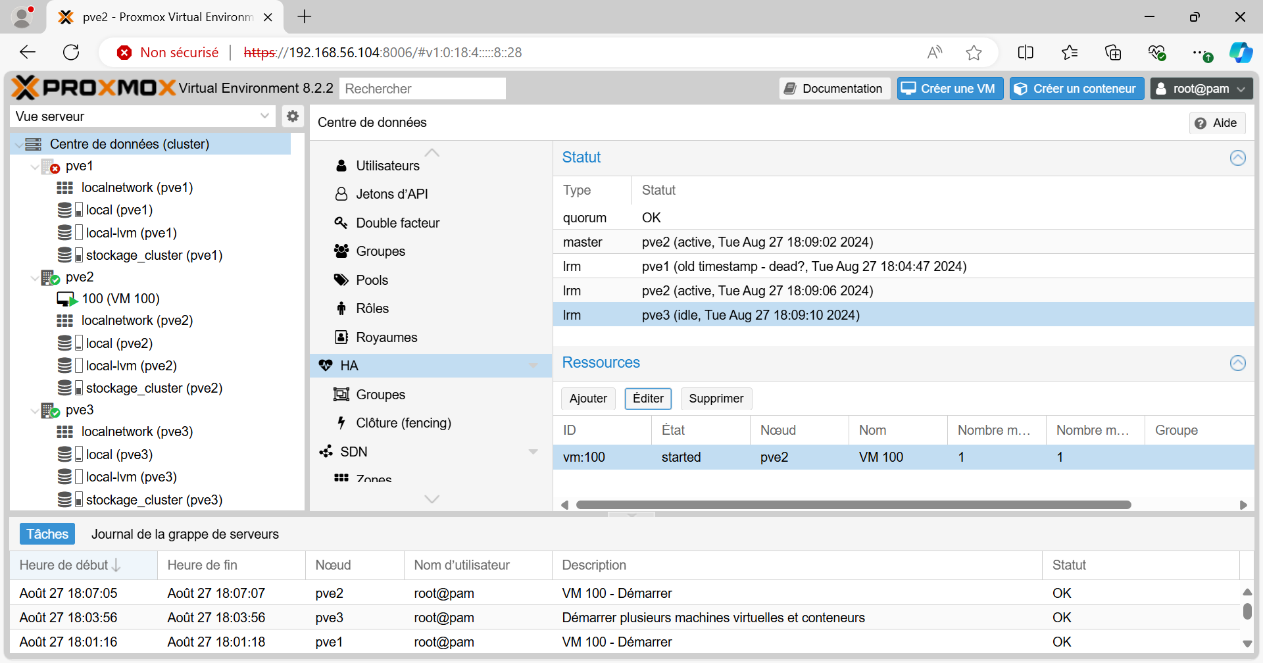Screen dimensions: 1263x663
Task: Select local (pve2) in tree
Action: coord(118,343)
